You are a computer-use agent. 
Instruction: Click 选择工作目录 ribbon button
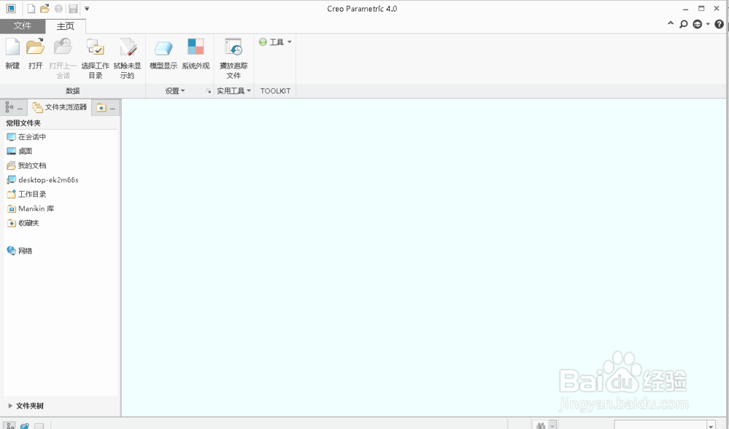pos(95,58)
